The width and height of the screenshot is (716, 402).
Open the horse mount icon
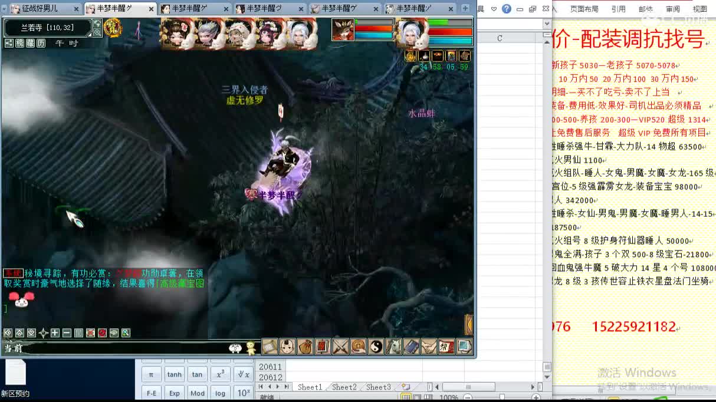[393, 347]
